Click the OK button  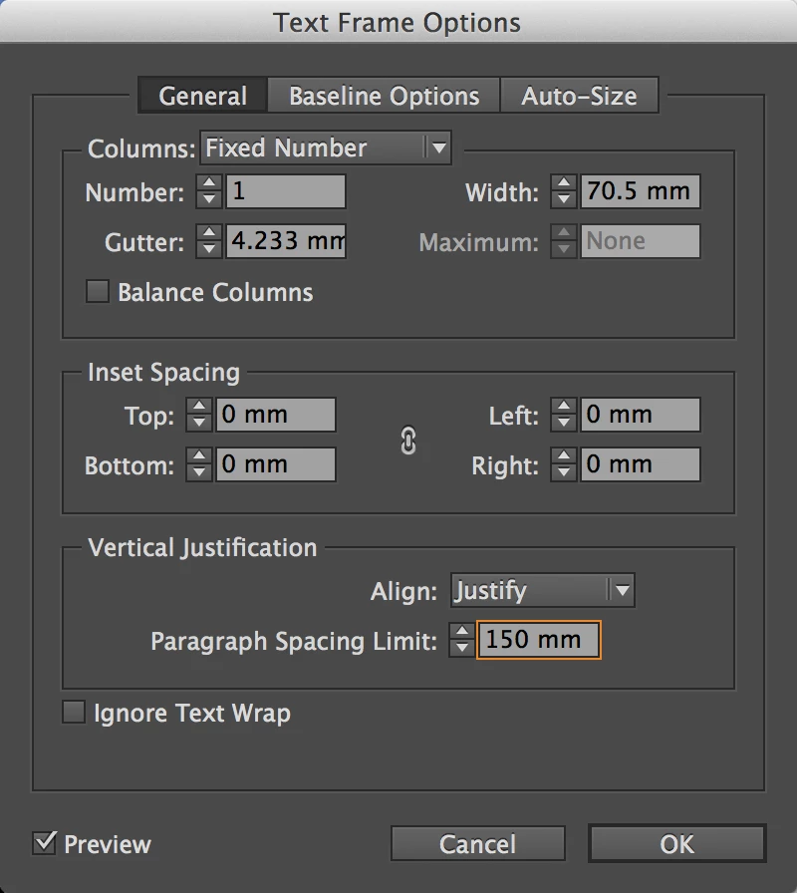[677, 844]
